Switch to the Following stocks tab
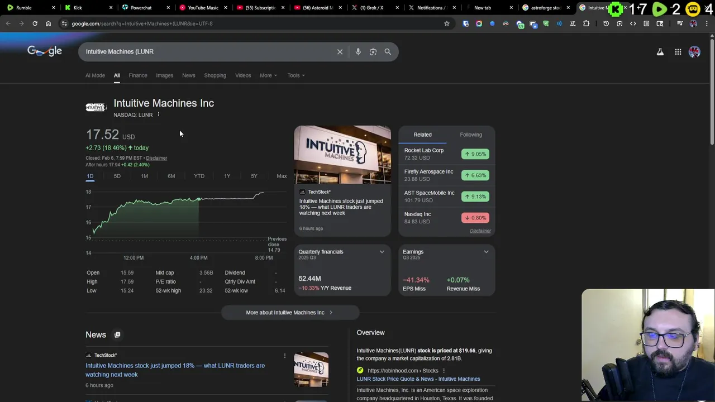 (471, 135)
